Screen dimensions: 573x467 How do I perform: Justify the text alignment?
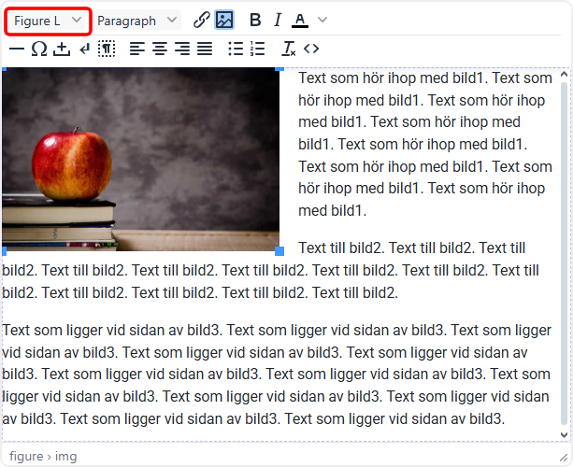(205, 49)
